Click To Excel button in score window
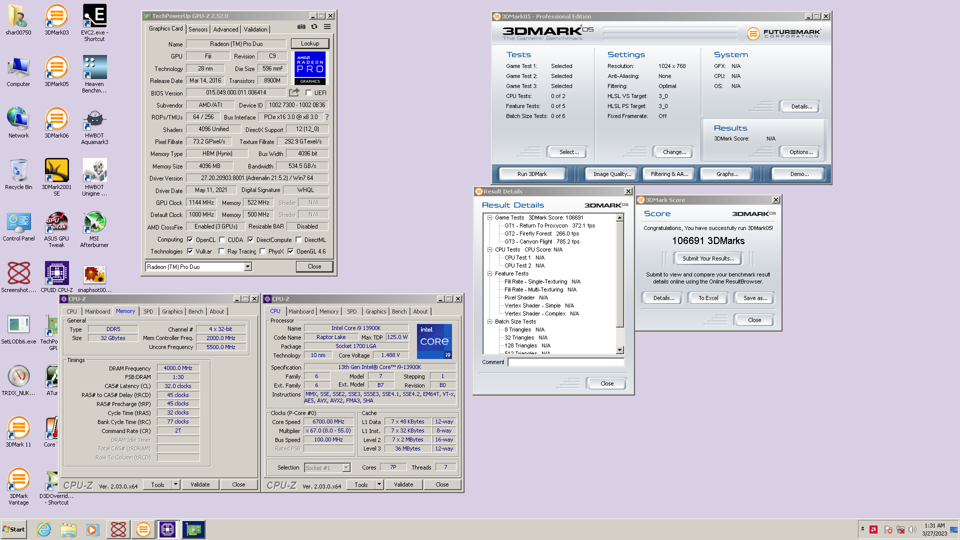Image resolution: width=960 pixels, height=540 pixels. point(708,298)
